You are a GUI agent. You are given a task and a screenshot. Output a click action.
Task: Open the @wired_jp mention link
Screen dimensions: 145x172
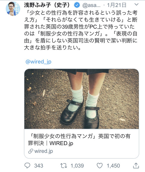click(x=38, y=62)
